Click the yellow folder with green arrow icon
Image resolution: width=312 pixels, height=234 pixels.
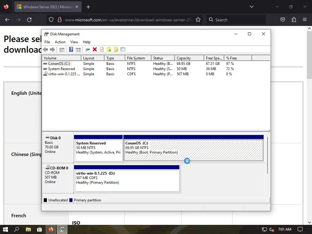click(109, 50)
